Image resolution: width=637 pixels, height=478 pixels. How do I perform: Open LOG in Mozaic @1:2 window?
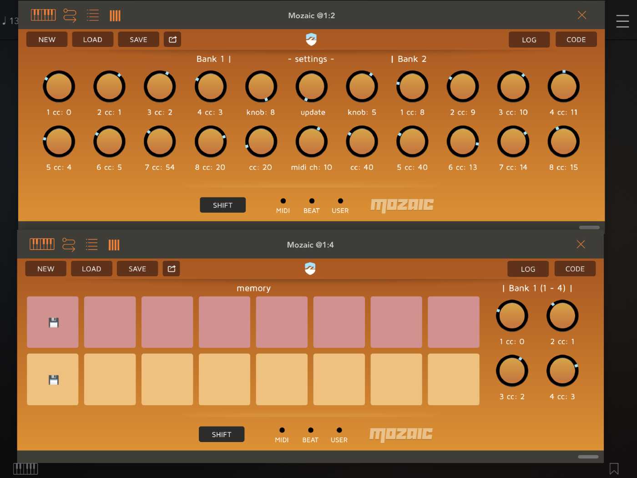529,40
